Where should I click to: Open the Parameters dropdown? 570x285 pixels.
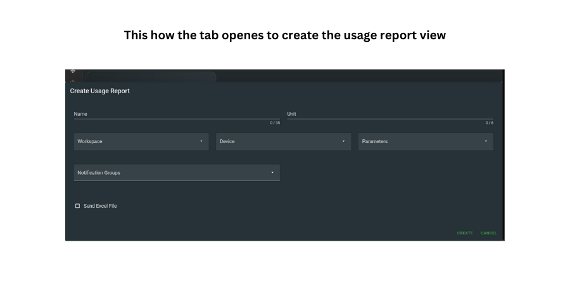[426, 141]
